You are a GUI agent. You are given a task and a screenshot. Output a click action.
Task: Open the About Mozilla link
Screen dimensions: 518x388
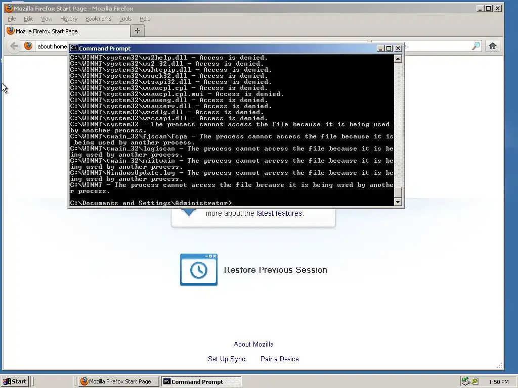coord(253,344)
